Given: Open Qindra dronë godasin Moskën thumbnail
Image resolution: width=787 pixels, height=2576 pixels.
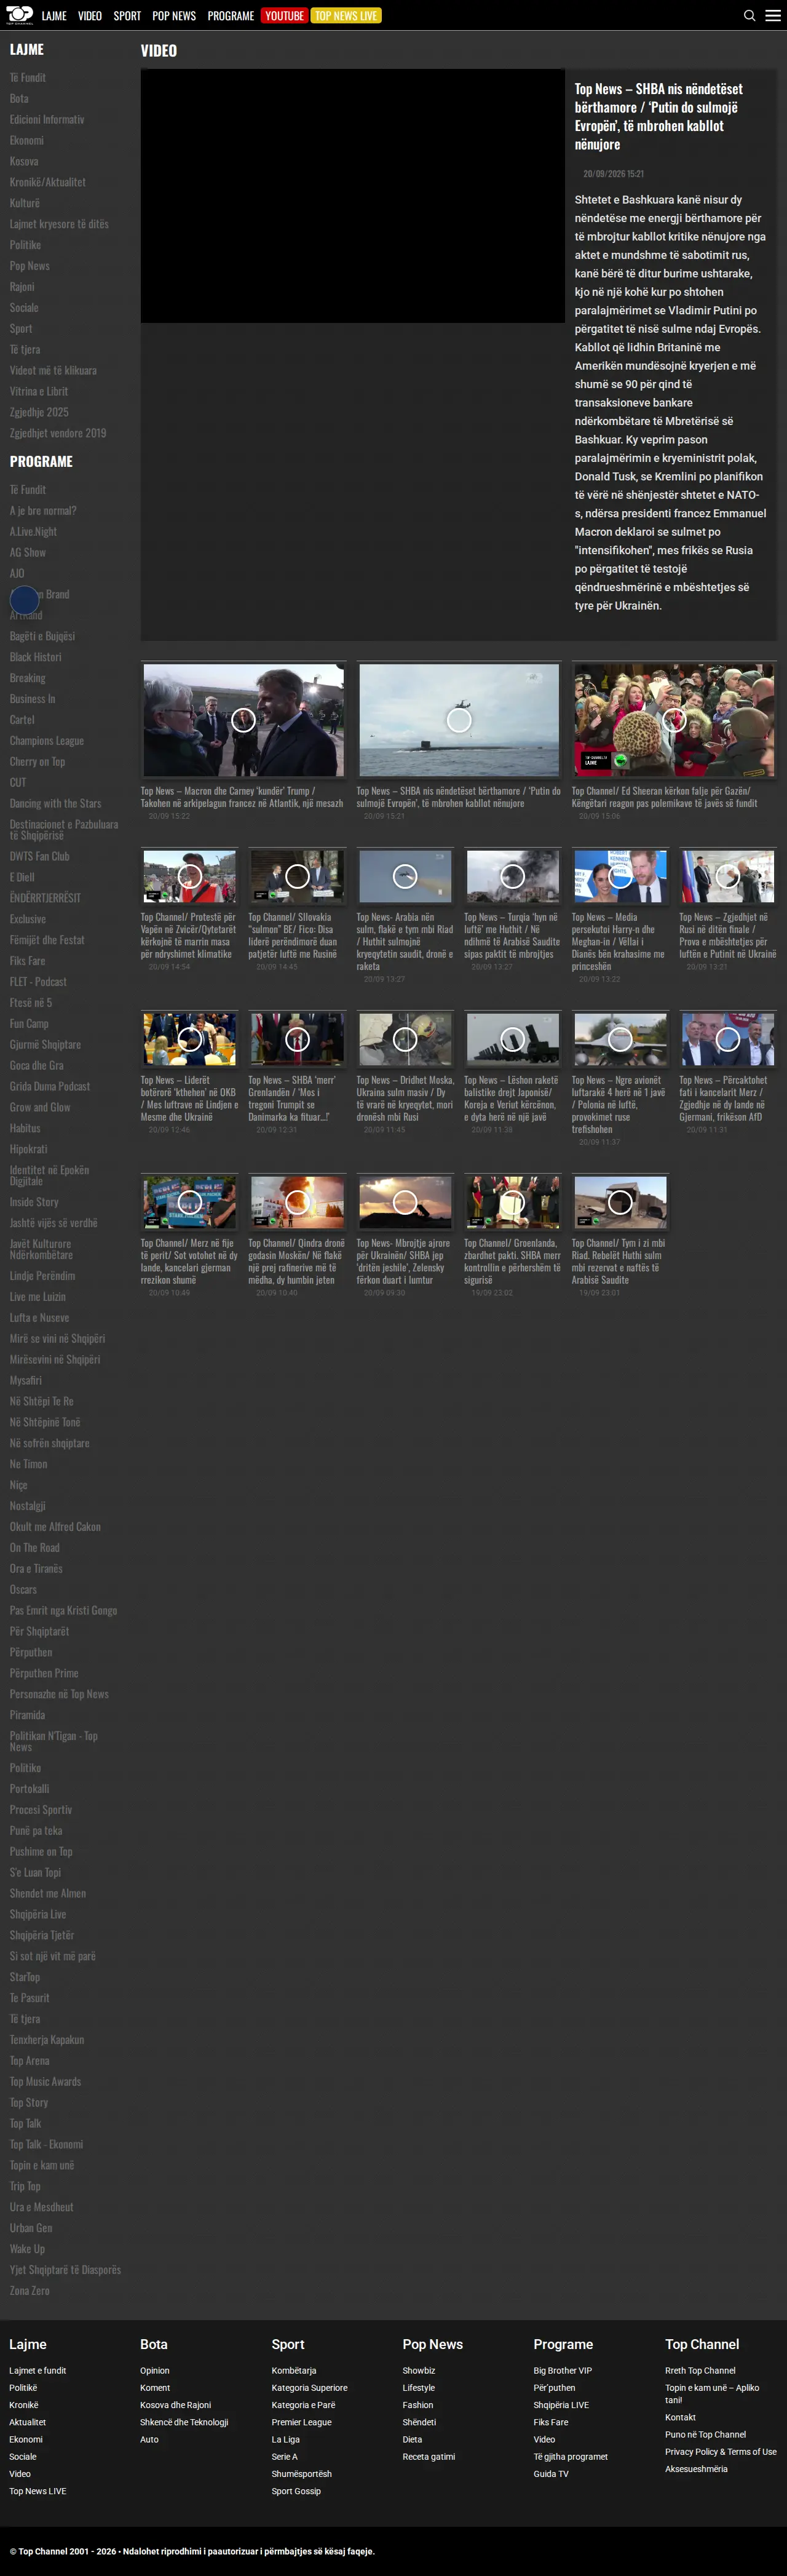Looking at the screenshot, I should (x=297, y=1203).
